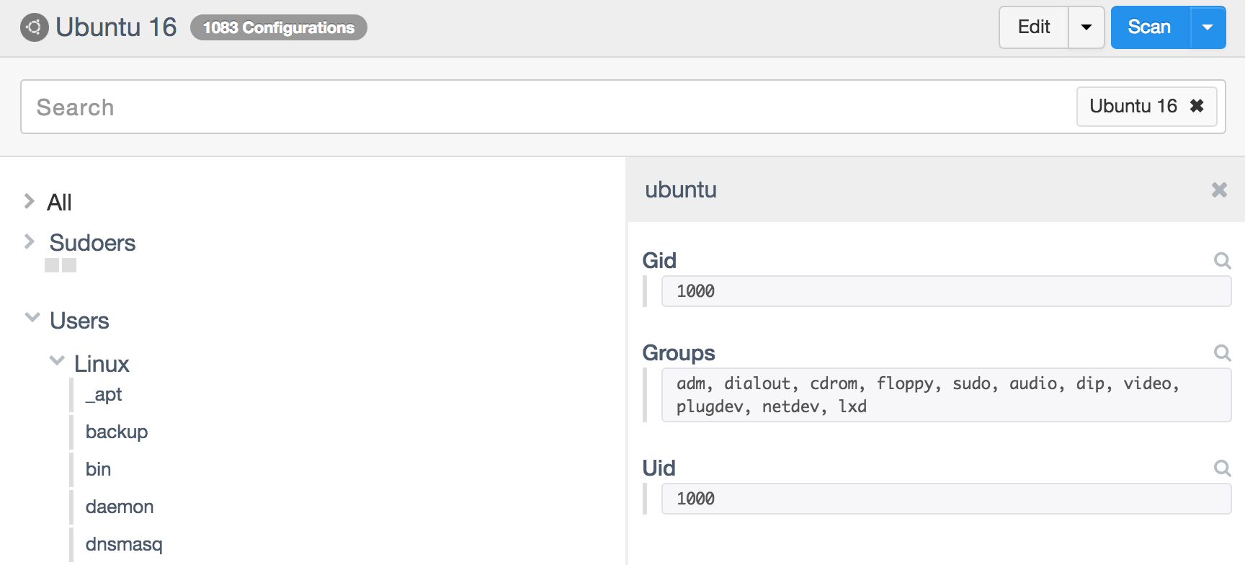Close the ubuntu details panel
The image size is (1245, 565).
(x=1219, y=190)
